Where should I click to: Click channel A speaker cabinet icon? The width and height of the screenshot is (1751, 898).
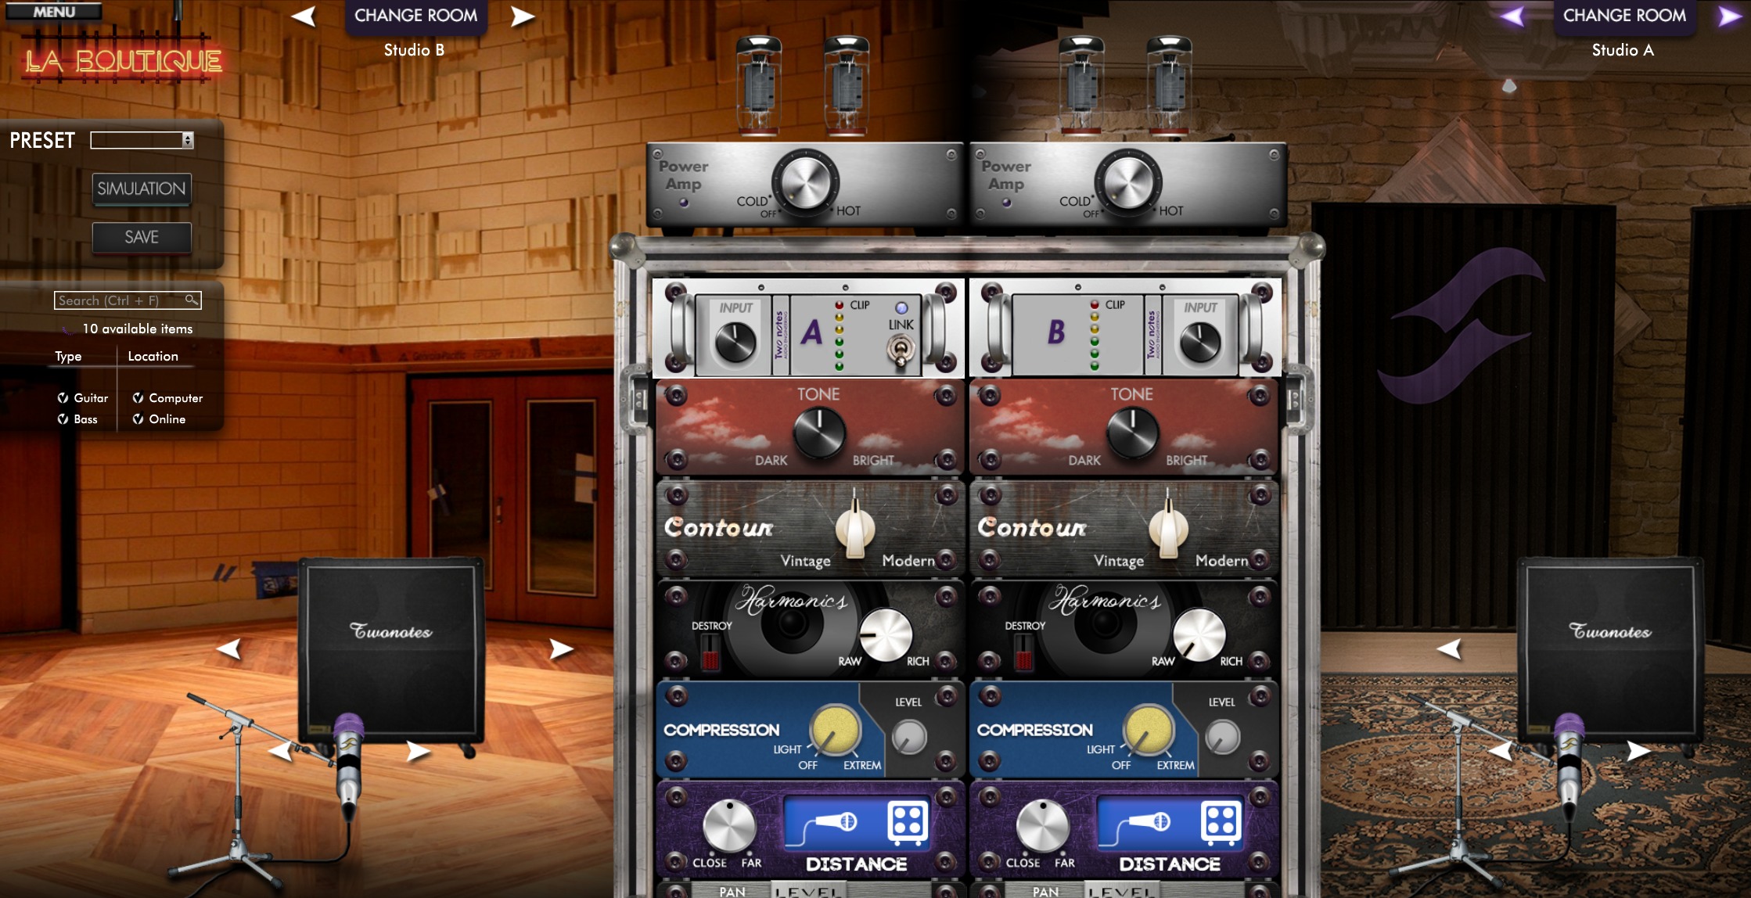(908, 823)
